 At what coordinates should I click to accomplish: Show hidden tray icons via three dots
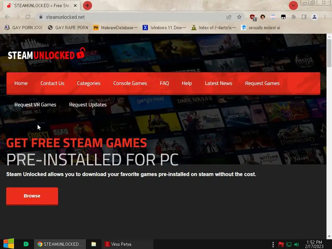click(273, 244)
